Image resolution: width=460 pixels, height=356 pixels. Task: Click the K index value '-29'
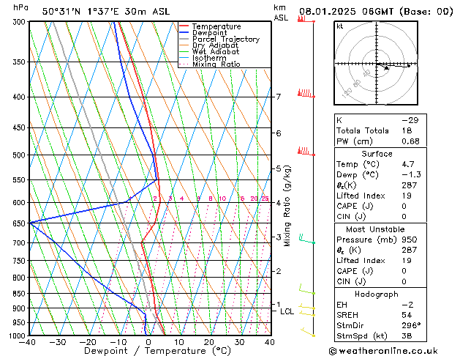[410, 120]
